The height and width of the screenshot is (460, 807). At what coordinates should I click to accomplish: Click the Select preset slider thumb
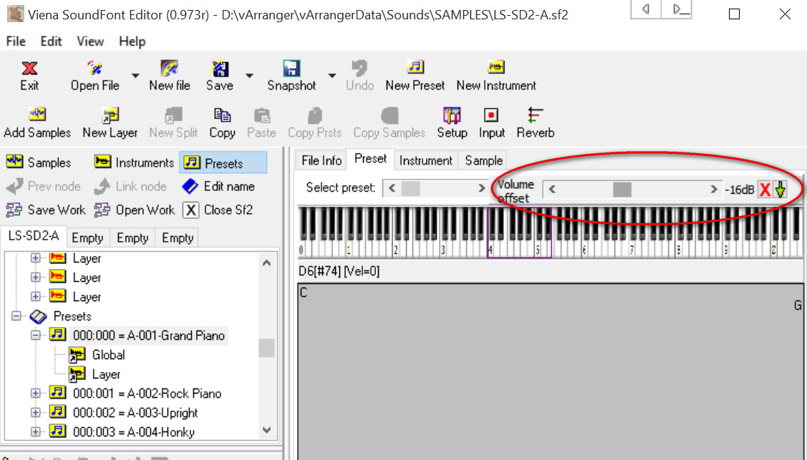click(411, 188)
